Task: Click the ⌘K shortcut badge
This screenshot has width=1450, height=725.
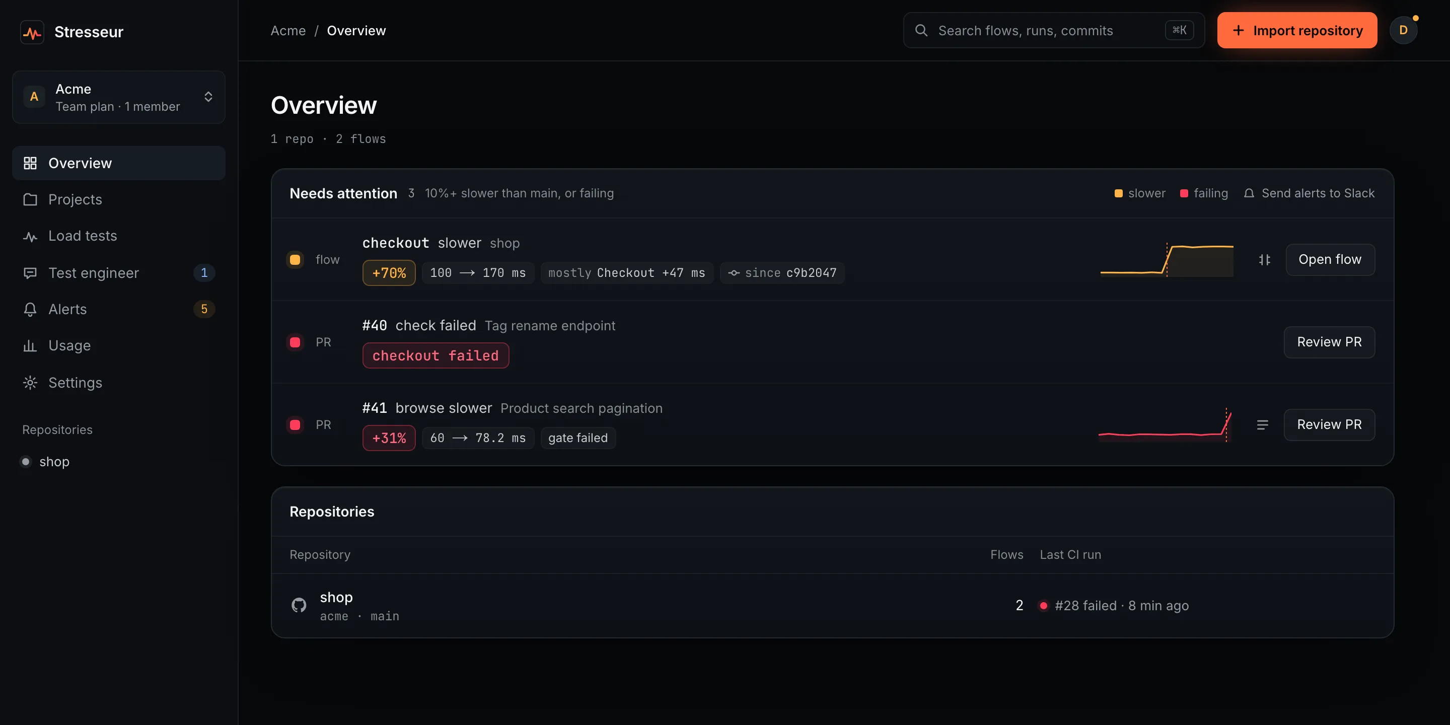Action: (1179, 30)
